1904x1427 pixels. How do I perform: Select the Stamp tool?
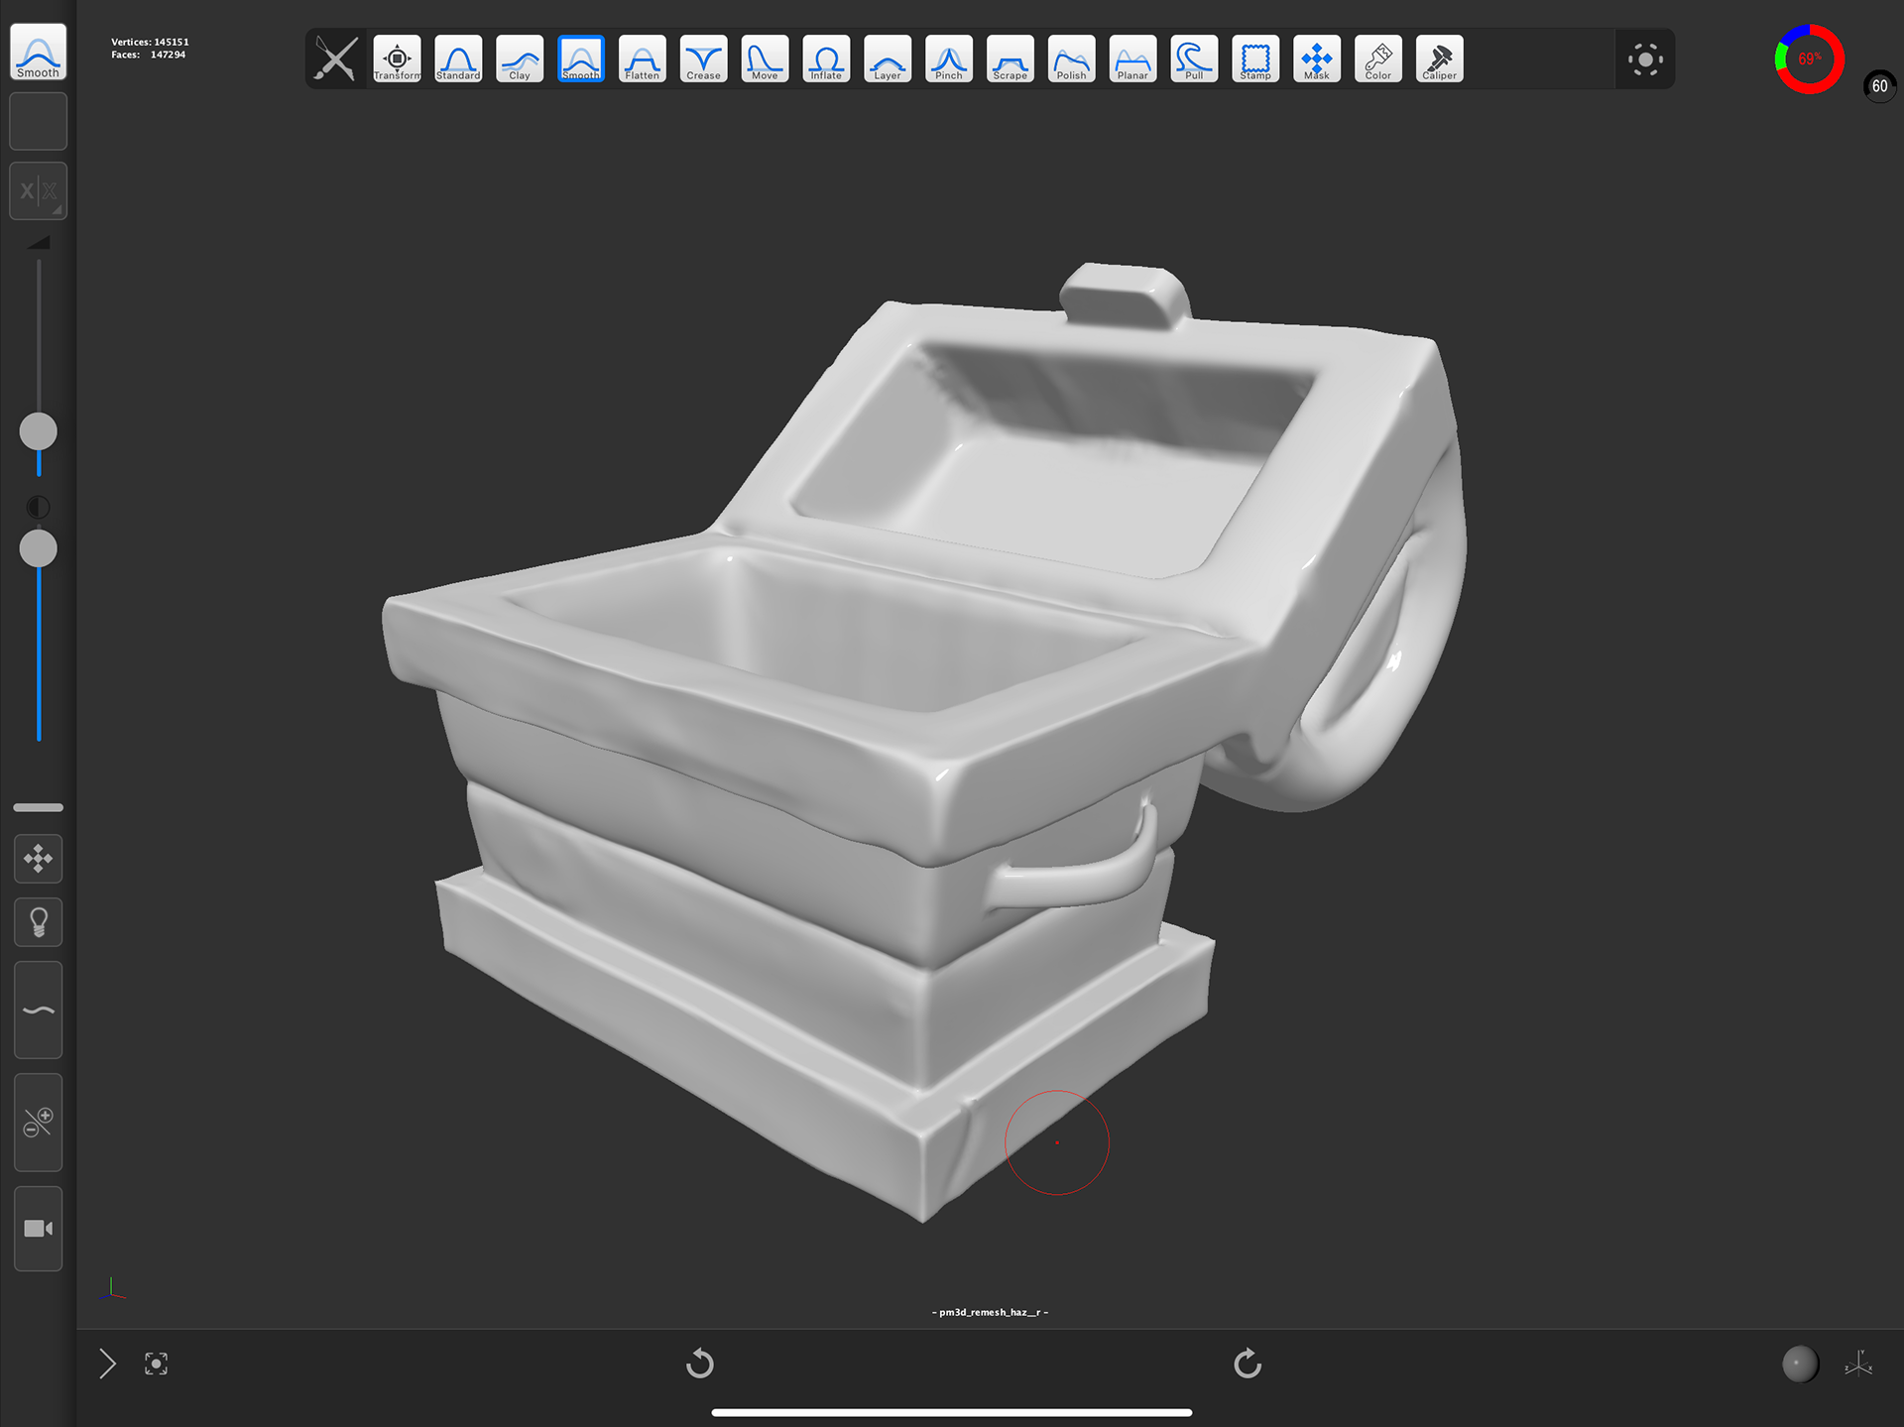(1255, 59)
